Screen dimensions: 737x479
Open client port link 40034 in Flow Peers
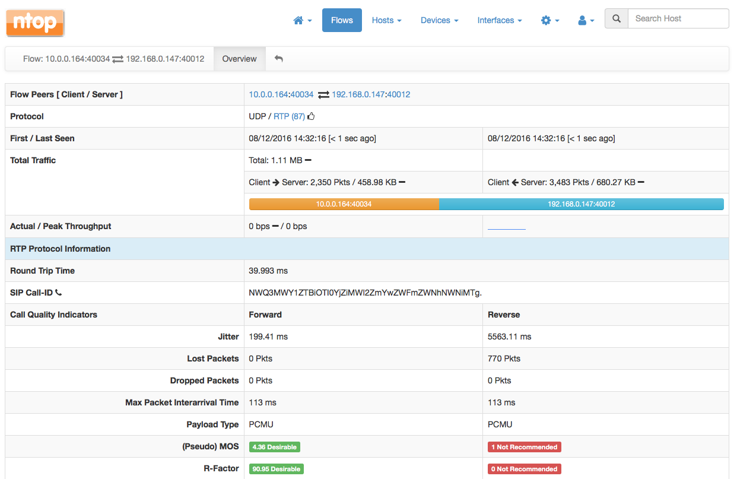coord(301,94)
